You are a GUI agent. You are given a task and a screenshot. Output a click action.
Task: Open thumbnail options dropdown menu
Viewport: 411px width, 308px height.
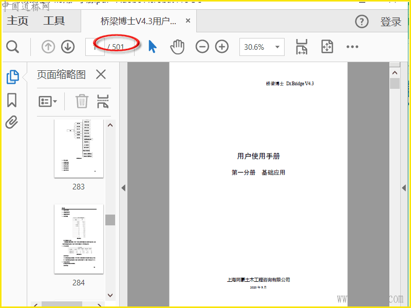48,101
